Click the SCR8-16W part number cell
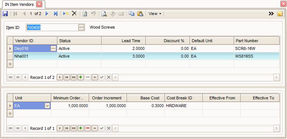287x139 pixels. [x=256, y=48]
